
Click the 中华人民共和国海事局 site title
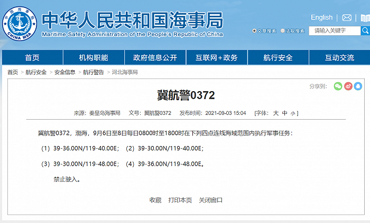click(132, 20)
